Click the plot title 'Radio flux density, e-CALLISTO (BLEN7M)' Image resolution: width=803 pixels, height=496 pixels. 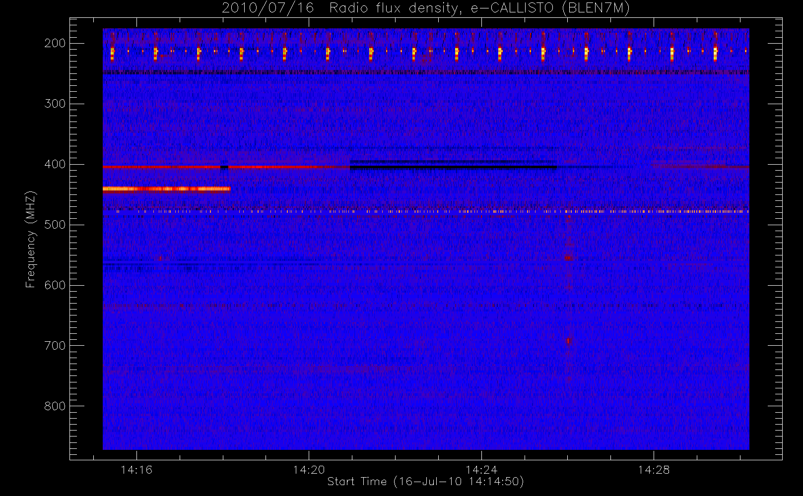coord(479,8)
